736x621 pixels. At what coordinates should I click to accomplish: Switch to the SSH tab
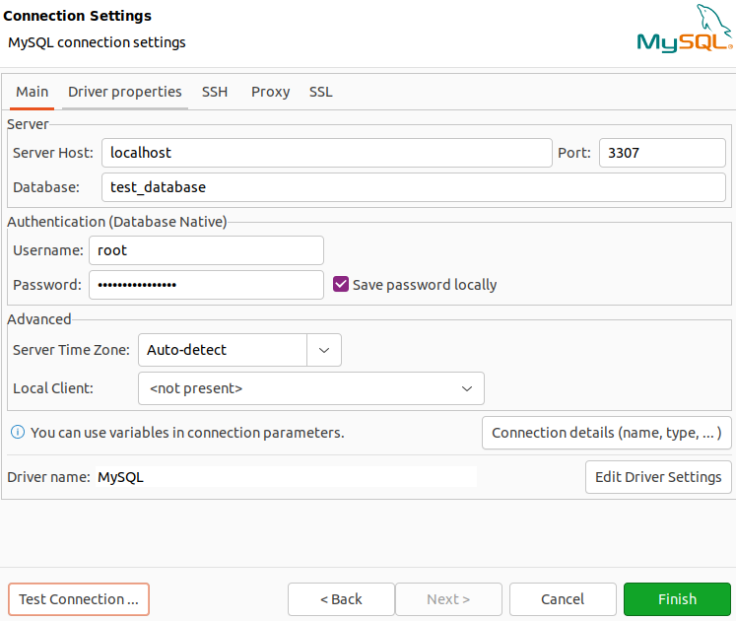click(x=215, y=92)
